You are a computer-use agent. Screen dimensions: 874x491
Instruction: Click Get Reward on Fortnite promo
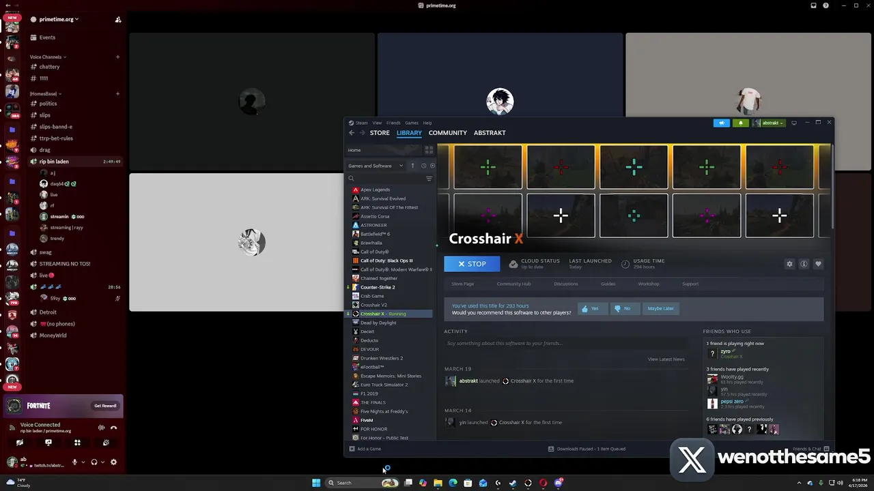click(105, 406)
